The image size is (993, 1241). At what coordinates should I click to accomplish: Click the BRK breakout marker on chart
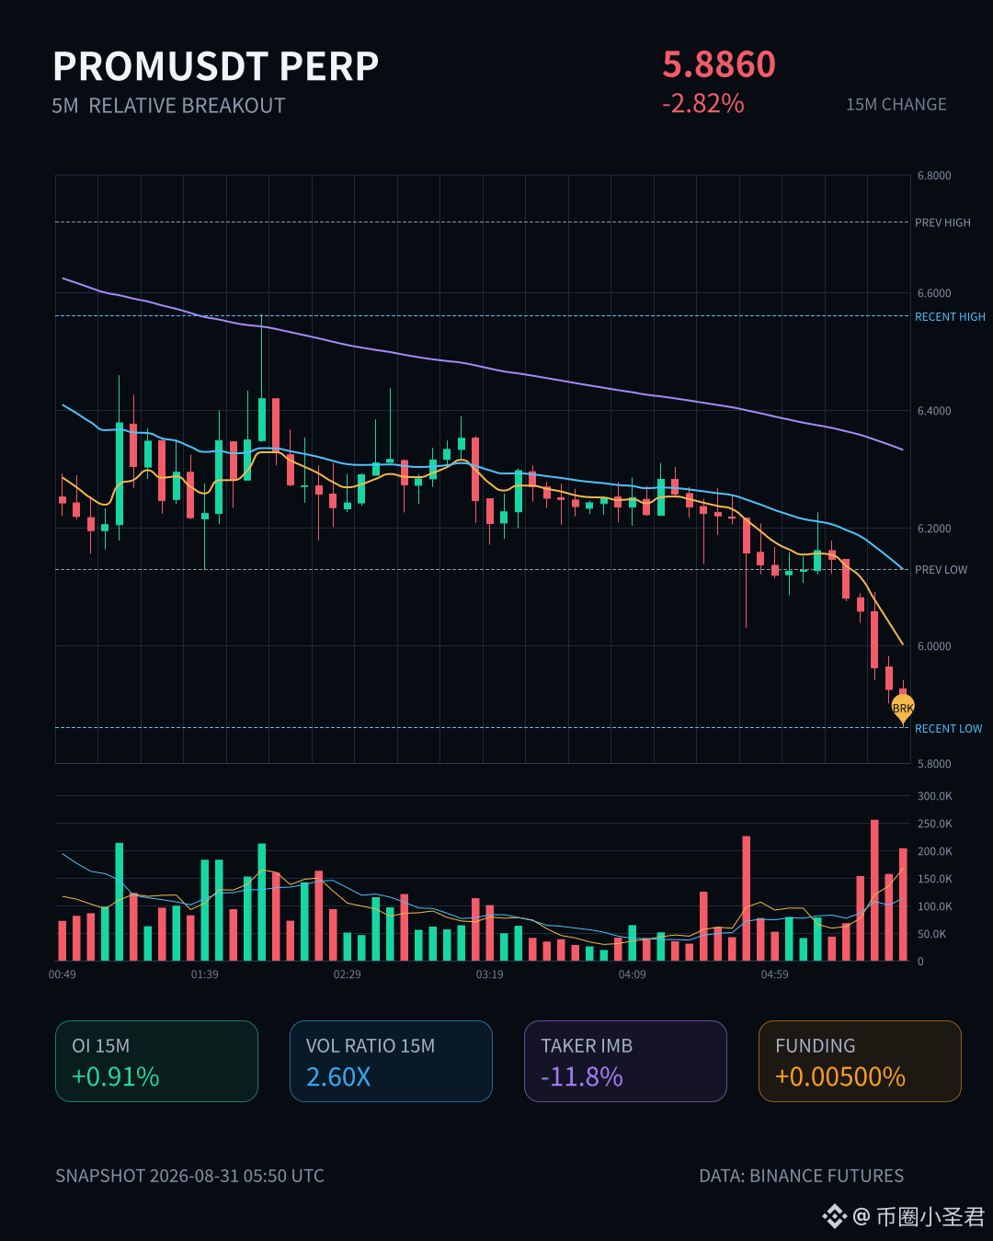click(903, 708)
